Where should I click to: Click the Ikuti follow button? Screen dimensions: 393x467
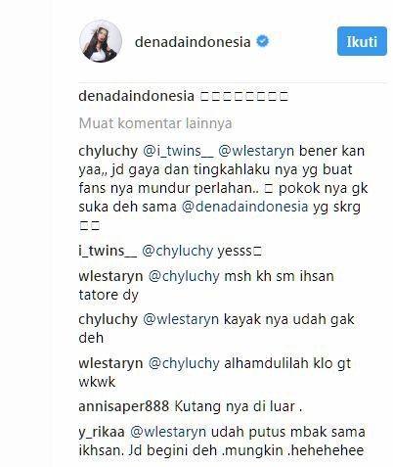pyautogui.click(x=362, y=41)
